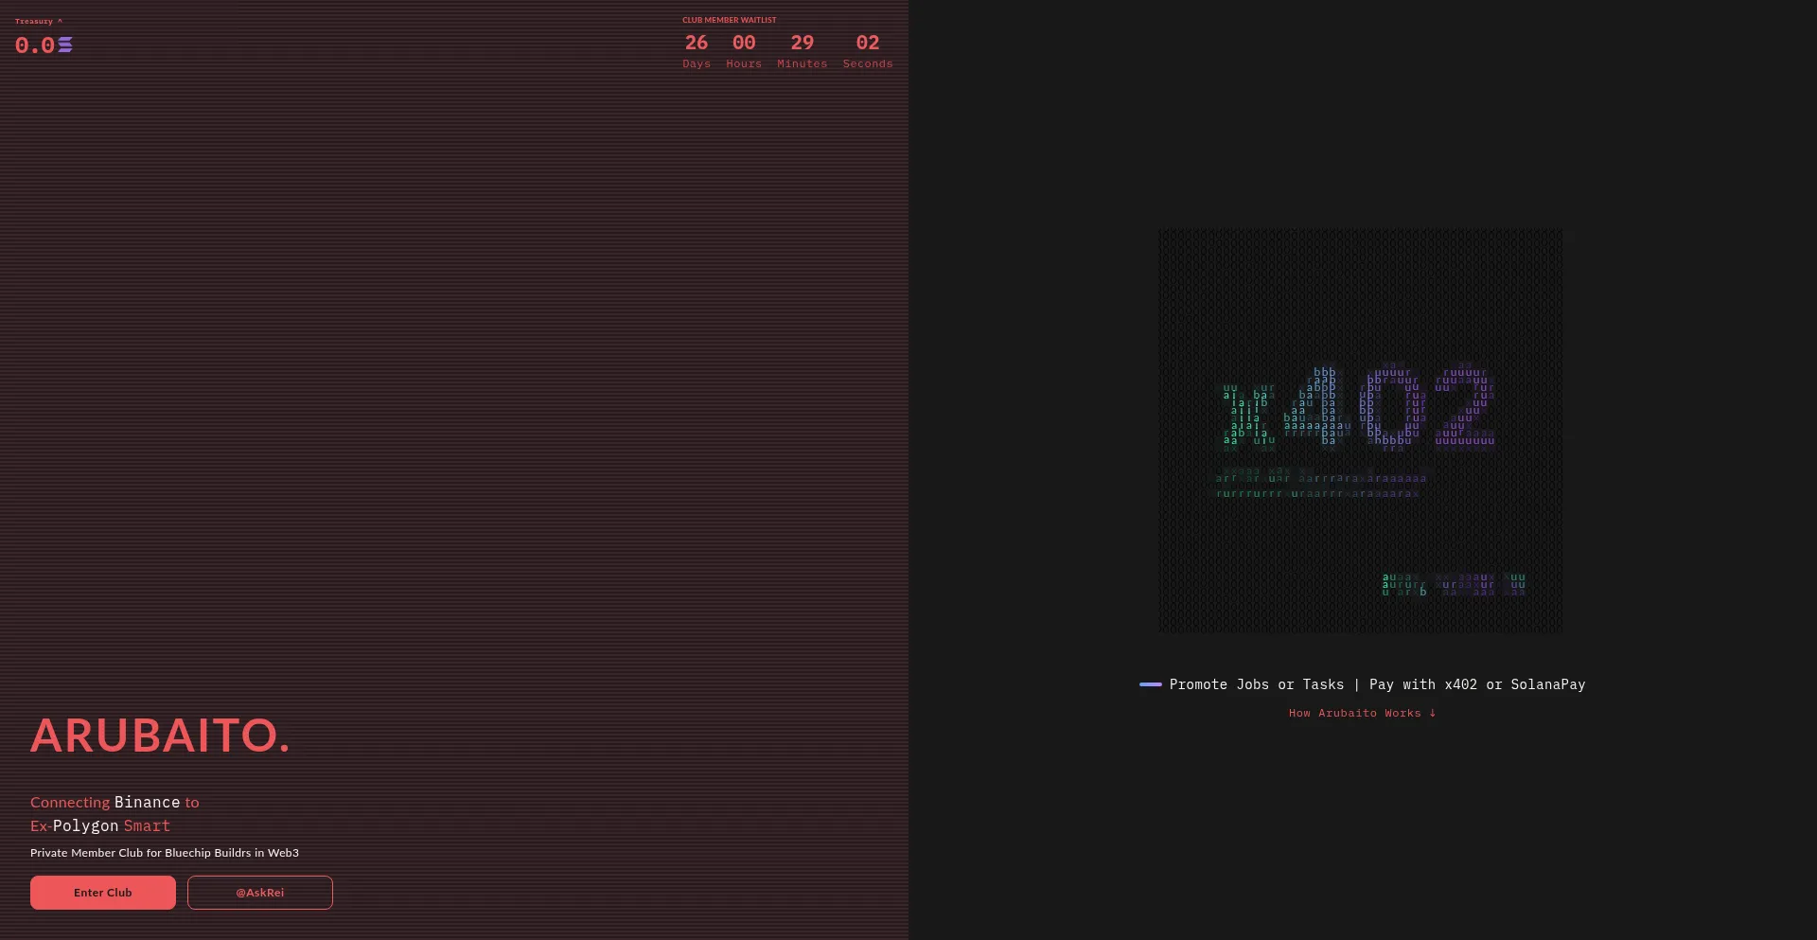Viewport: 1817px width, 940px height.
Task: Click the small ASCII logo below x402 art
Action: coord(1453,584)
